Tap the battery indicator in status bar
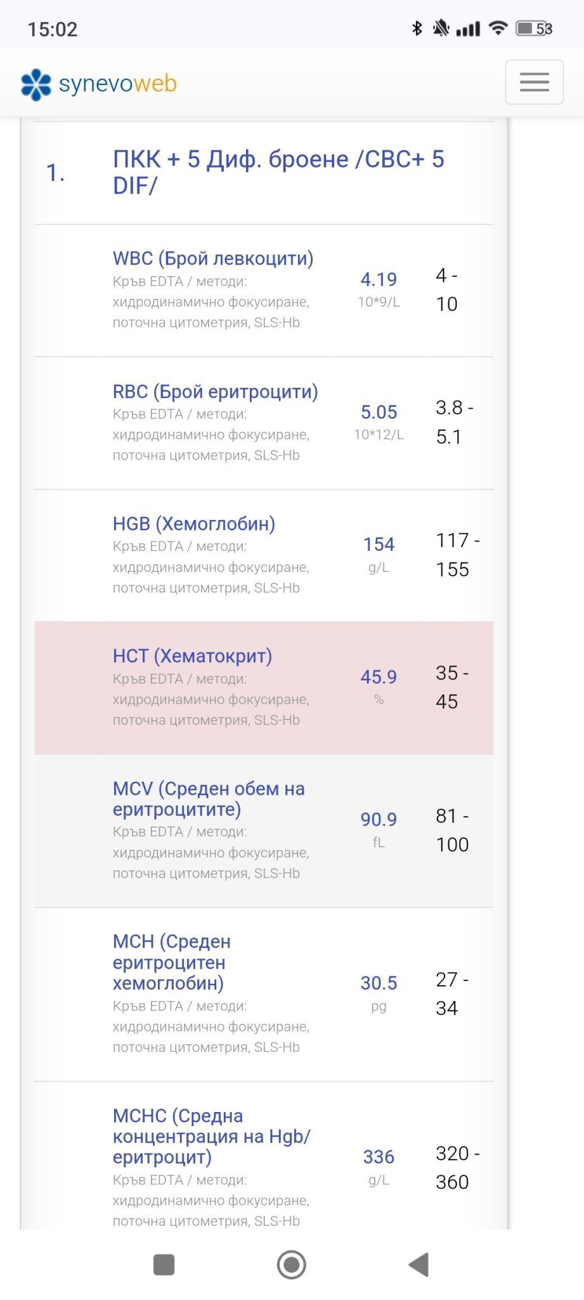Image resolution: width=584 pixels, height=1300 pixels. [533, 29]
